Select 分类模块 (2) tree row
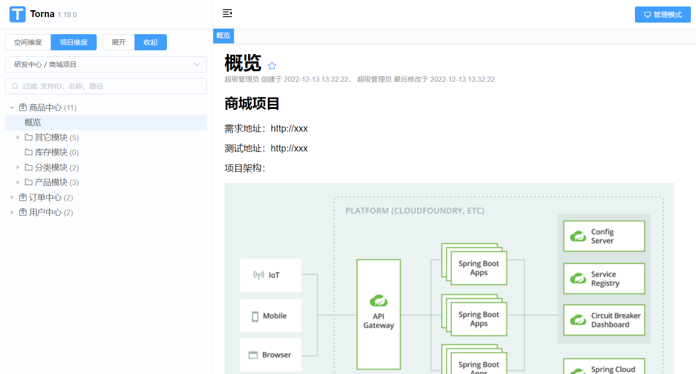 click(106, 168)
